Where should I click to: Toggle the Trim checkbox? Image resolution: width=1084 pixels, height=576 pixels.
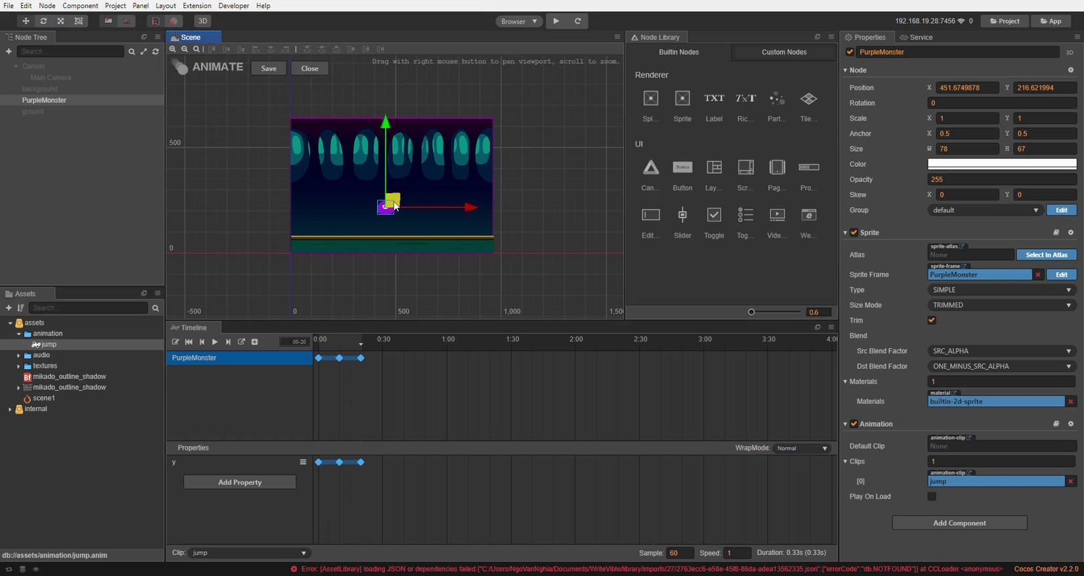(931, 321)
